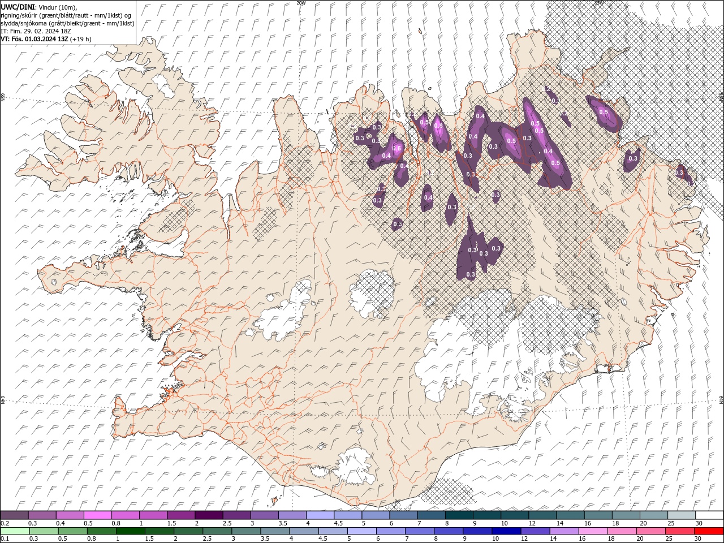This screenshot has width=724, height=543.
Task: Pick the lower-row swatch starting at 2.5
Action: pyautogui.click(x=218, y=531)
